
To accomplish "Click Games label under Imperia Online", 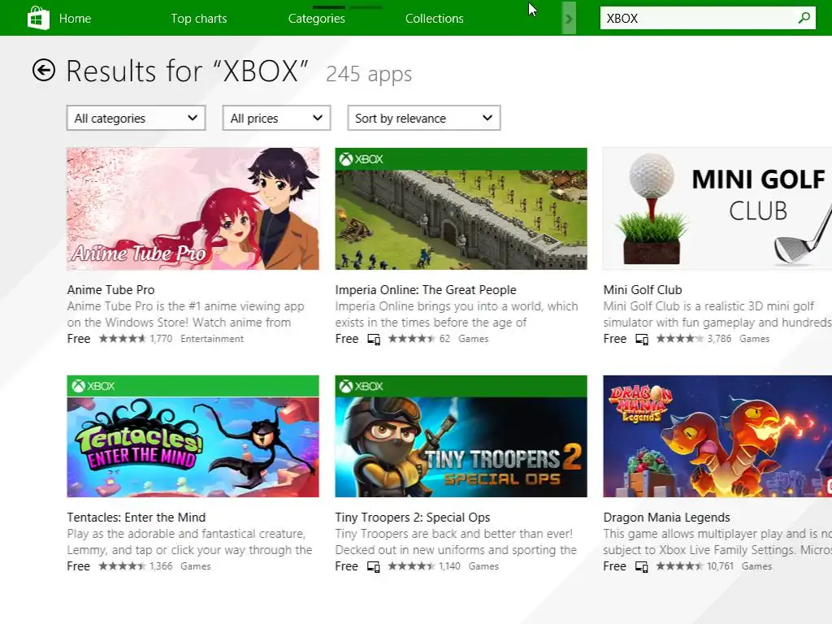I will coord(474,339).
